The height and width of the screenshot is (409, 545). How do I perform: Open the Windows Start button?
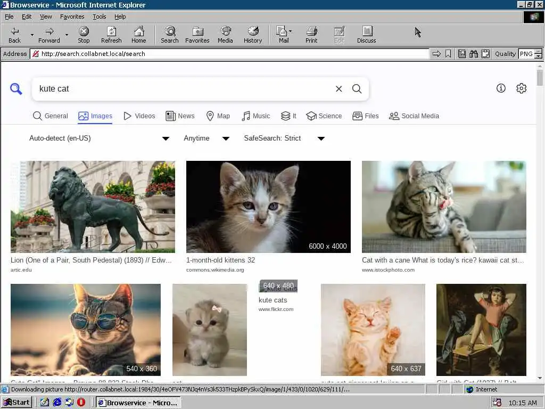tap(16, 403)
